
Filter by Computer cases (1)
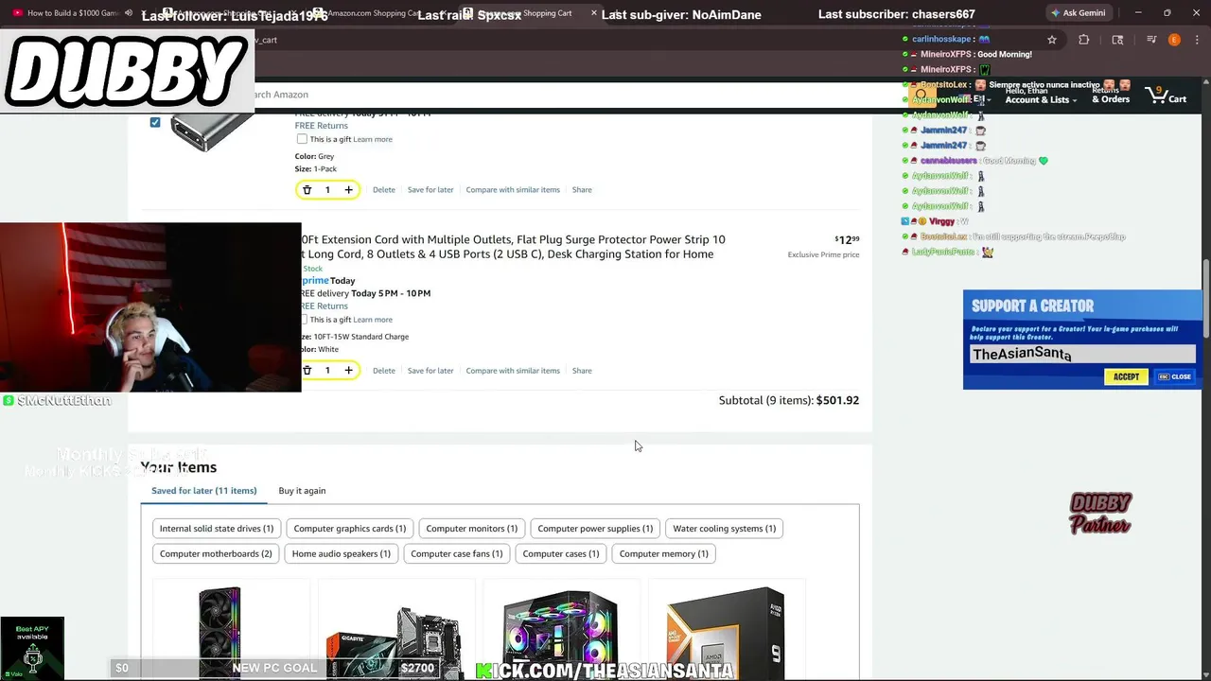pos(560,554)
